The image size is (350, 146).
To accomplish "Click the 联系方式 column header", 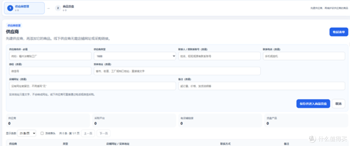I will [225, 144].
